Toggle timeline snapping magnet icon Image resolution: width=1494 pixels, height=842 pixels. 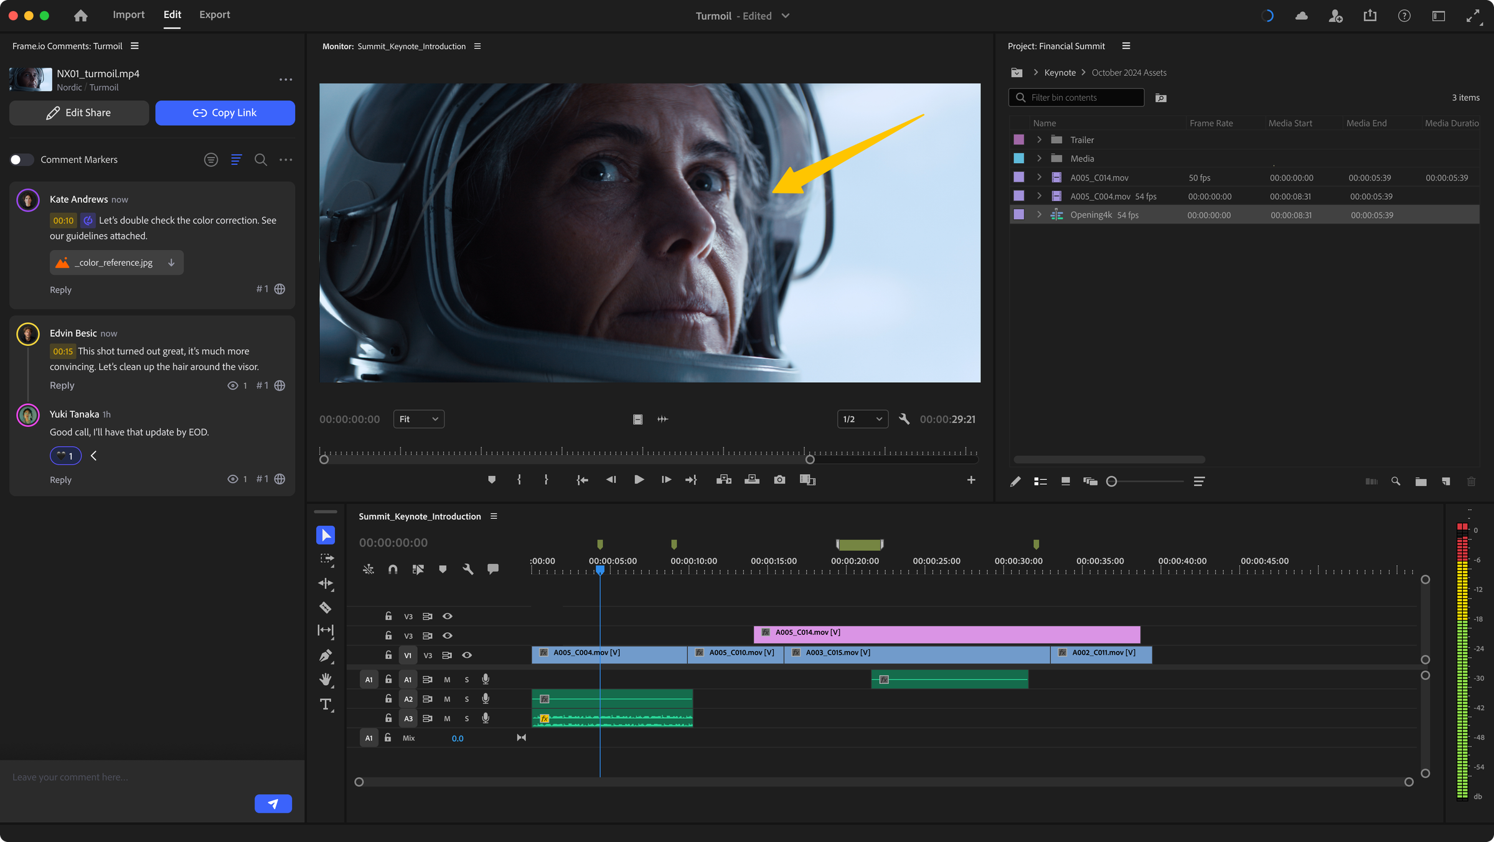pos(393,569)
